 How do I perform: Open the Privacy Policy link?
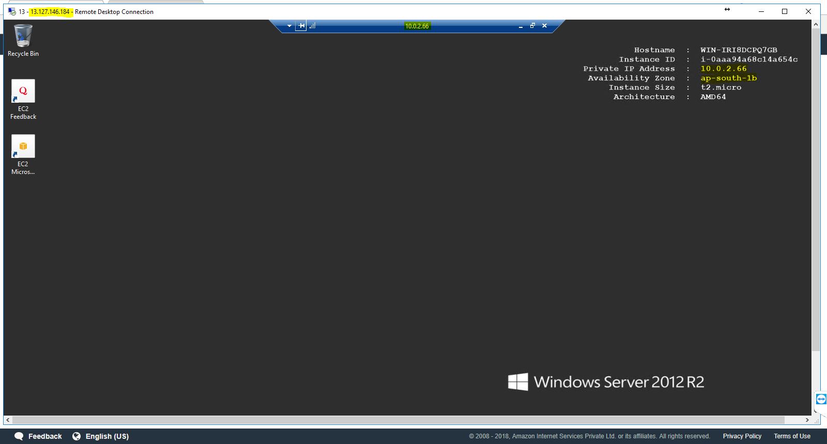pos(742,436)
